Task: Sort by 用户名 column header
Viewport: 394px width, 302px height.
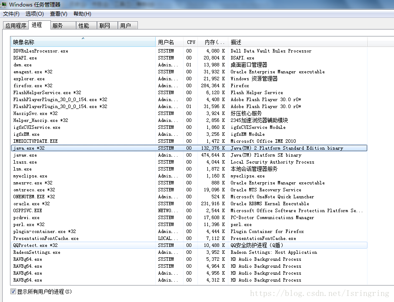Action: point(170,42)
